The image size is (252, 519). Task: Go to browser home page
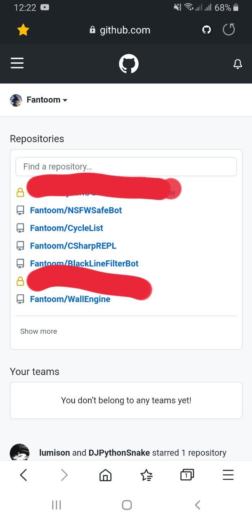[x=105, y=475]
